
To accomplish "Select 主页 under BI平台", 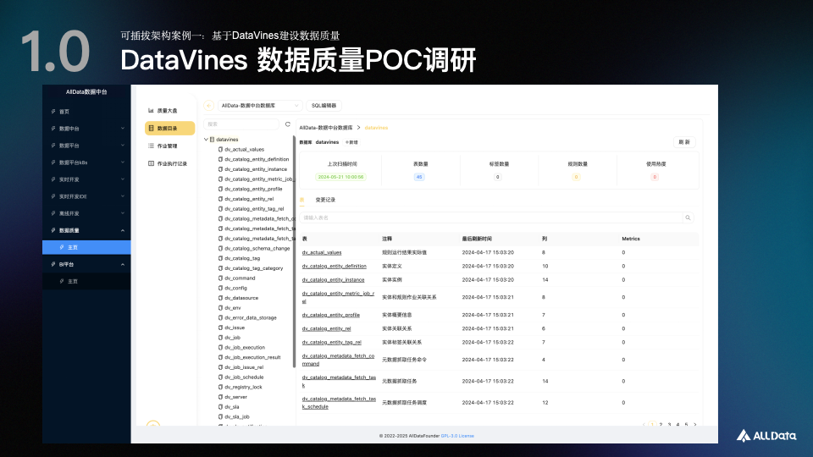I will [86, 281].
